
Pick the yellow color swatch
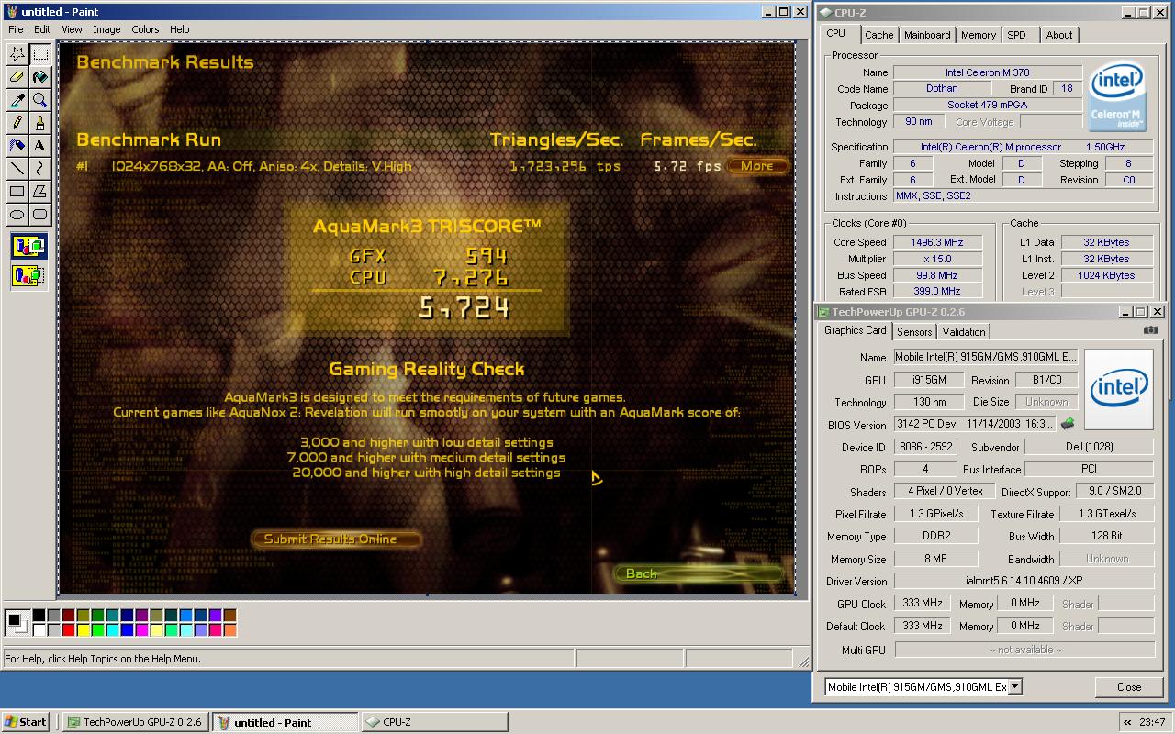(x=84, y=630)
